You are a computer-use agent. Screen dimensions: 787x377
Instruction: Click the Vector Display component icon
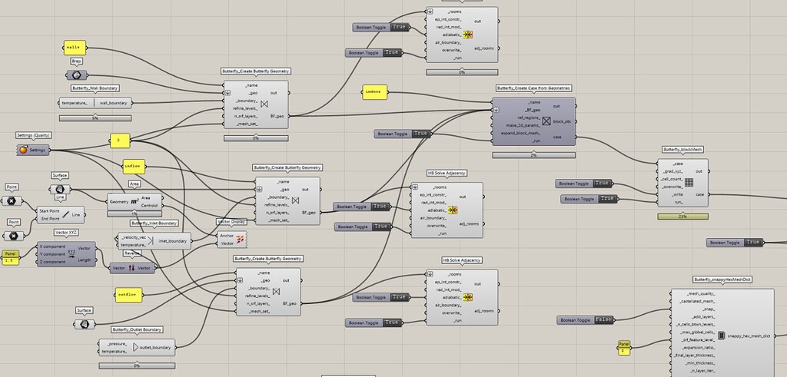(241, 239)
